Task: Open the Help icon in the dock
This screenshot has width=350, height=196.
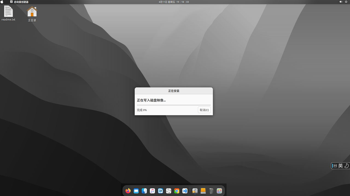Action: coord(169,191)
